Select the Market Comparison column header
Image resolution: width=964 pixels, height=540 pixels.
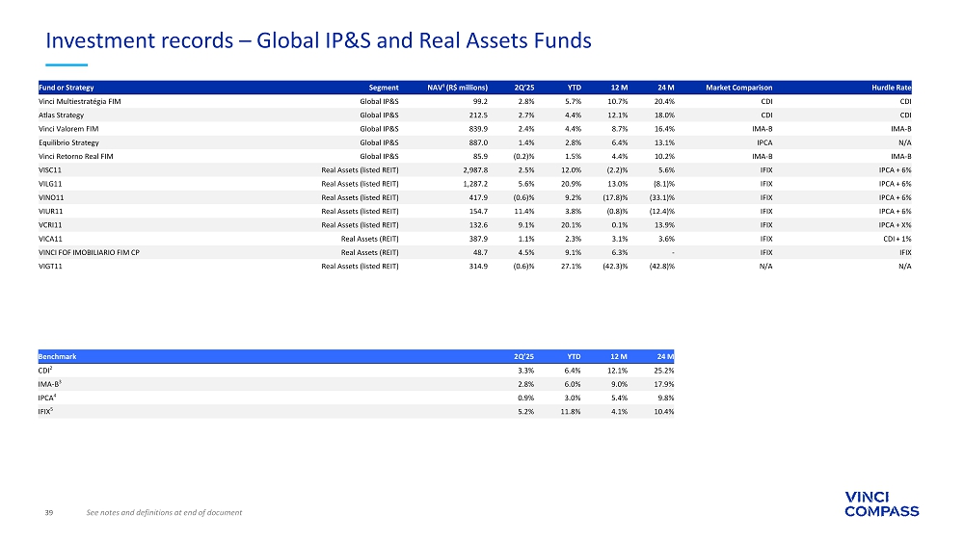(x=738, y=88)
